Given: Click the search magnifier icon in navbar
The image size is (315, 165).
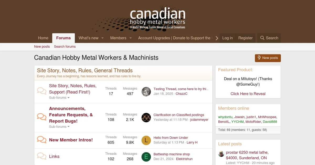Looking at the screenshot, I should coord(262,38).
